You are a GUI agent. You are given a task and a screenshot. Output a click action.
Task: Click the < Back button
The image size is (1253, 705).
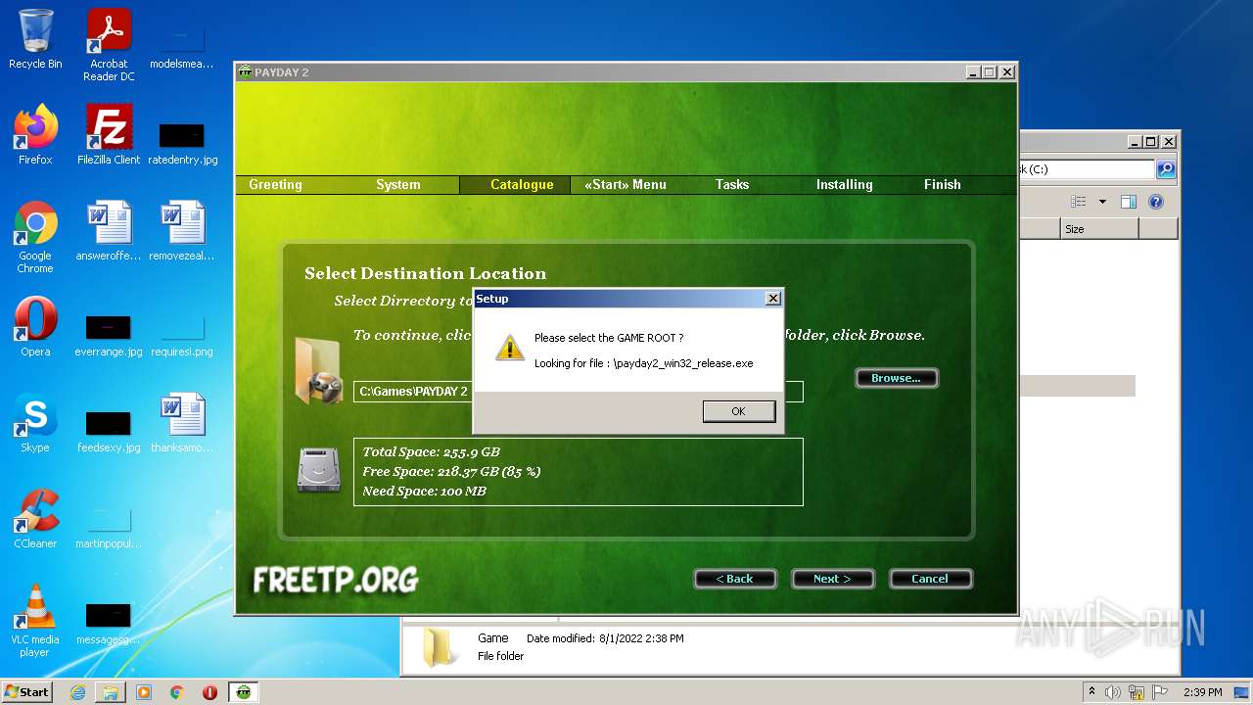[x=734, y=579]
